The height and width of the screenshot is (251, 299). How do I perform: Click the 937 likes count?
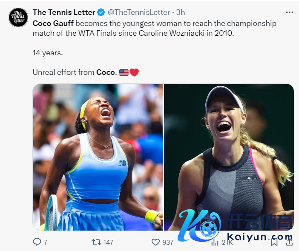[x=168, y=242]
